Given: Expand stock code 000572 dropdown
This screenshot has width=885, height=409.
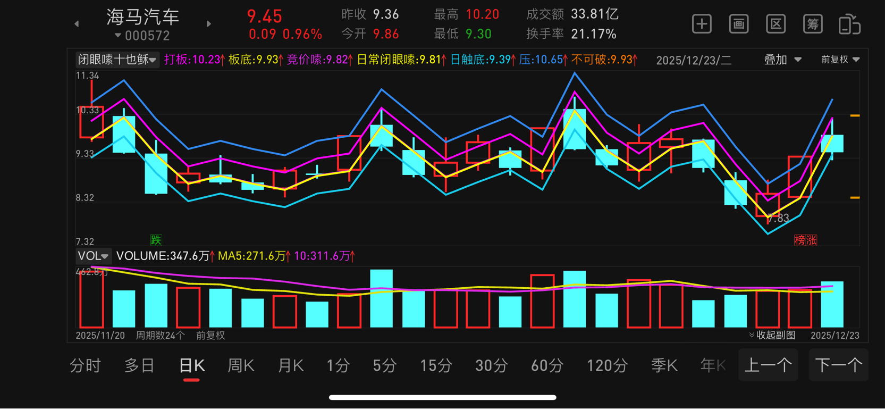Looking at the screenshot, I should [142, 36].
